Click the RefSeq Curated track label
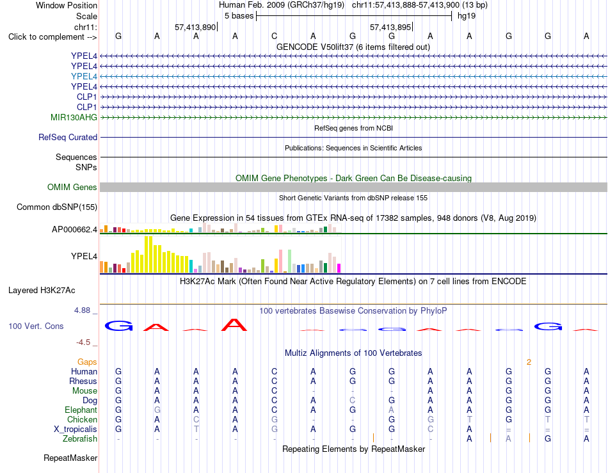Image resolution: width=608 pixels, height=473 pixels. (x=68, y=137)
